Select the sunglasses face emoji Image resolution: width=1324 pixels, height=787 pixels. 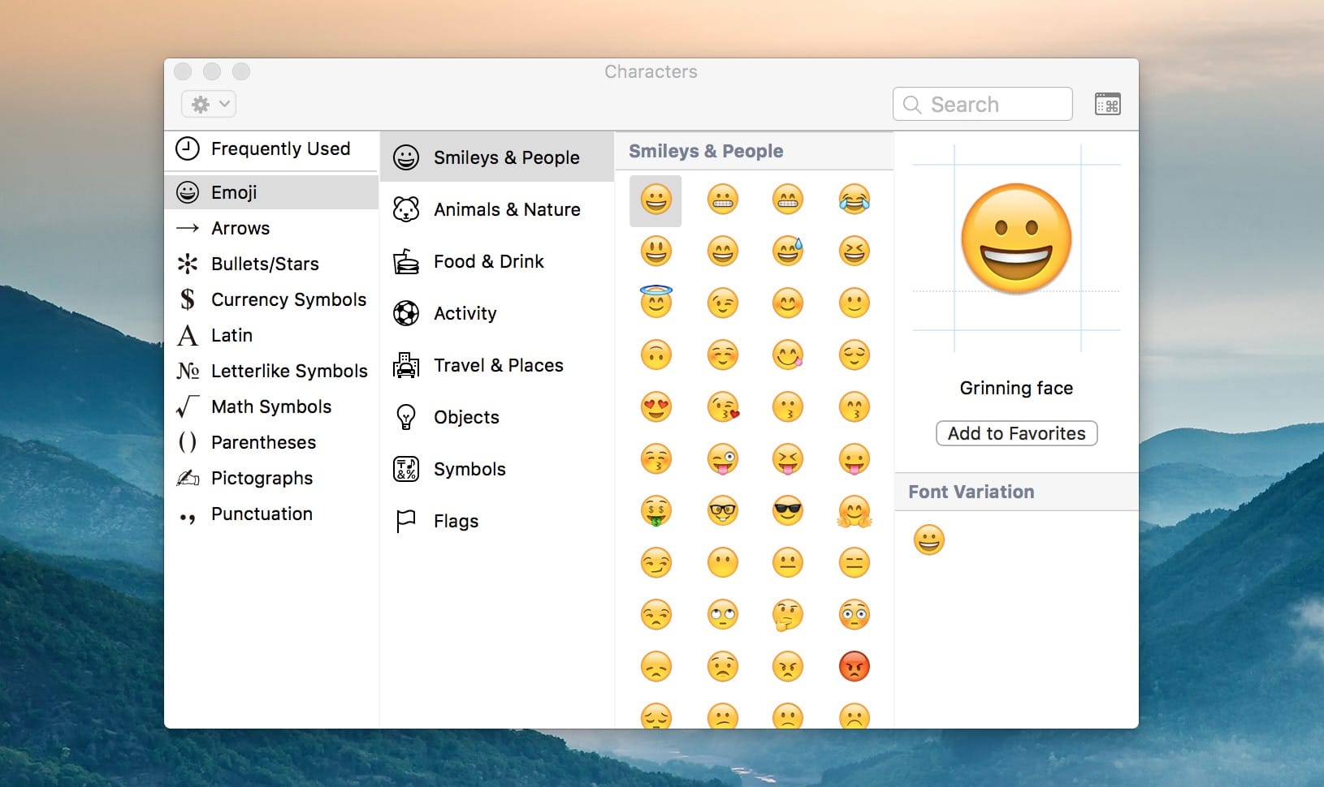click(x=788, y=510)
